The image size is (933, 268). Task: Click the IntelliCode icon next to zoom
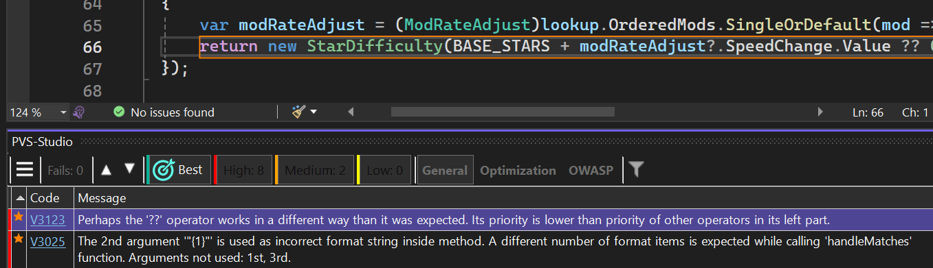pyautogui.click(x=79, y=112)
